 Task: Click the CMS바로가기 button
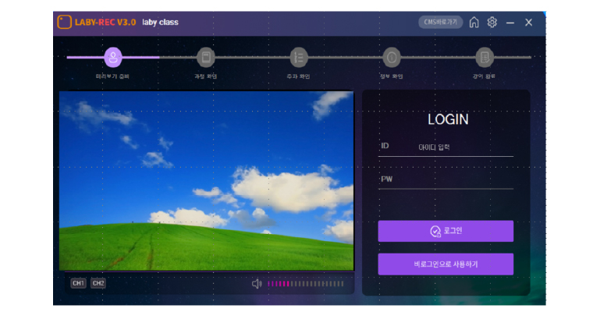pos(440,23)
